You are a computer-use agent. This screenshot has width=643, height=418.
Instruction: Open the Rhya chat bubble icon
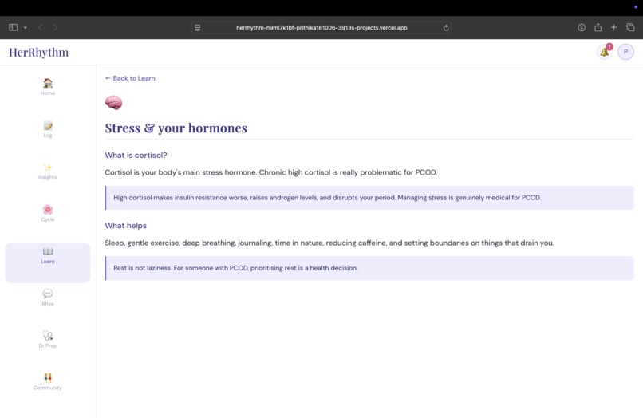pyautogui.click(x=48, y=294)
